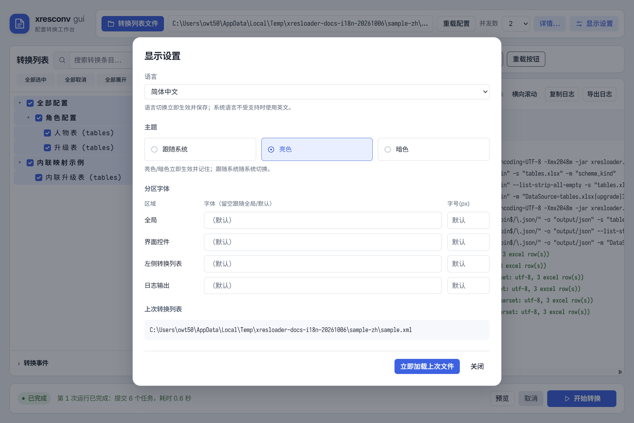The height and width of the screenshot is (423, 634).
Task: Toggle the 内联映射示例 checkbox
Action: coord(30,163)
